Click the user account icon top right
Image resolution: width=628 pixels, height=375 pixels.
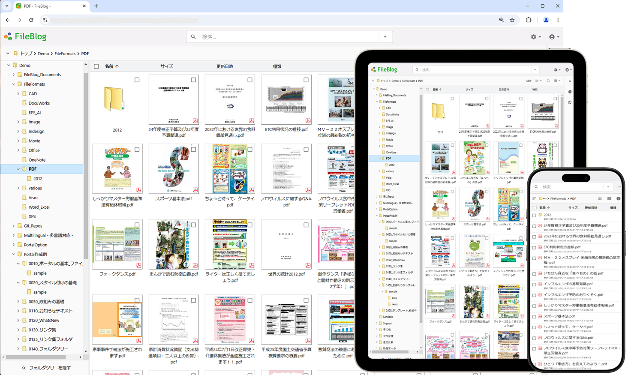pyautogui.click(x=553, y=37)
